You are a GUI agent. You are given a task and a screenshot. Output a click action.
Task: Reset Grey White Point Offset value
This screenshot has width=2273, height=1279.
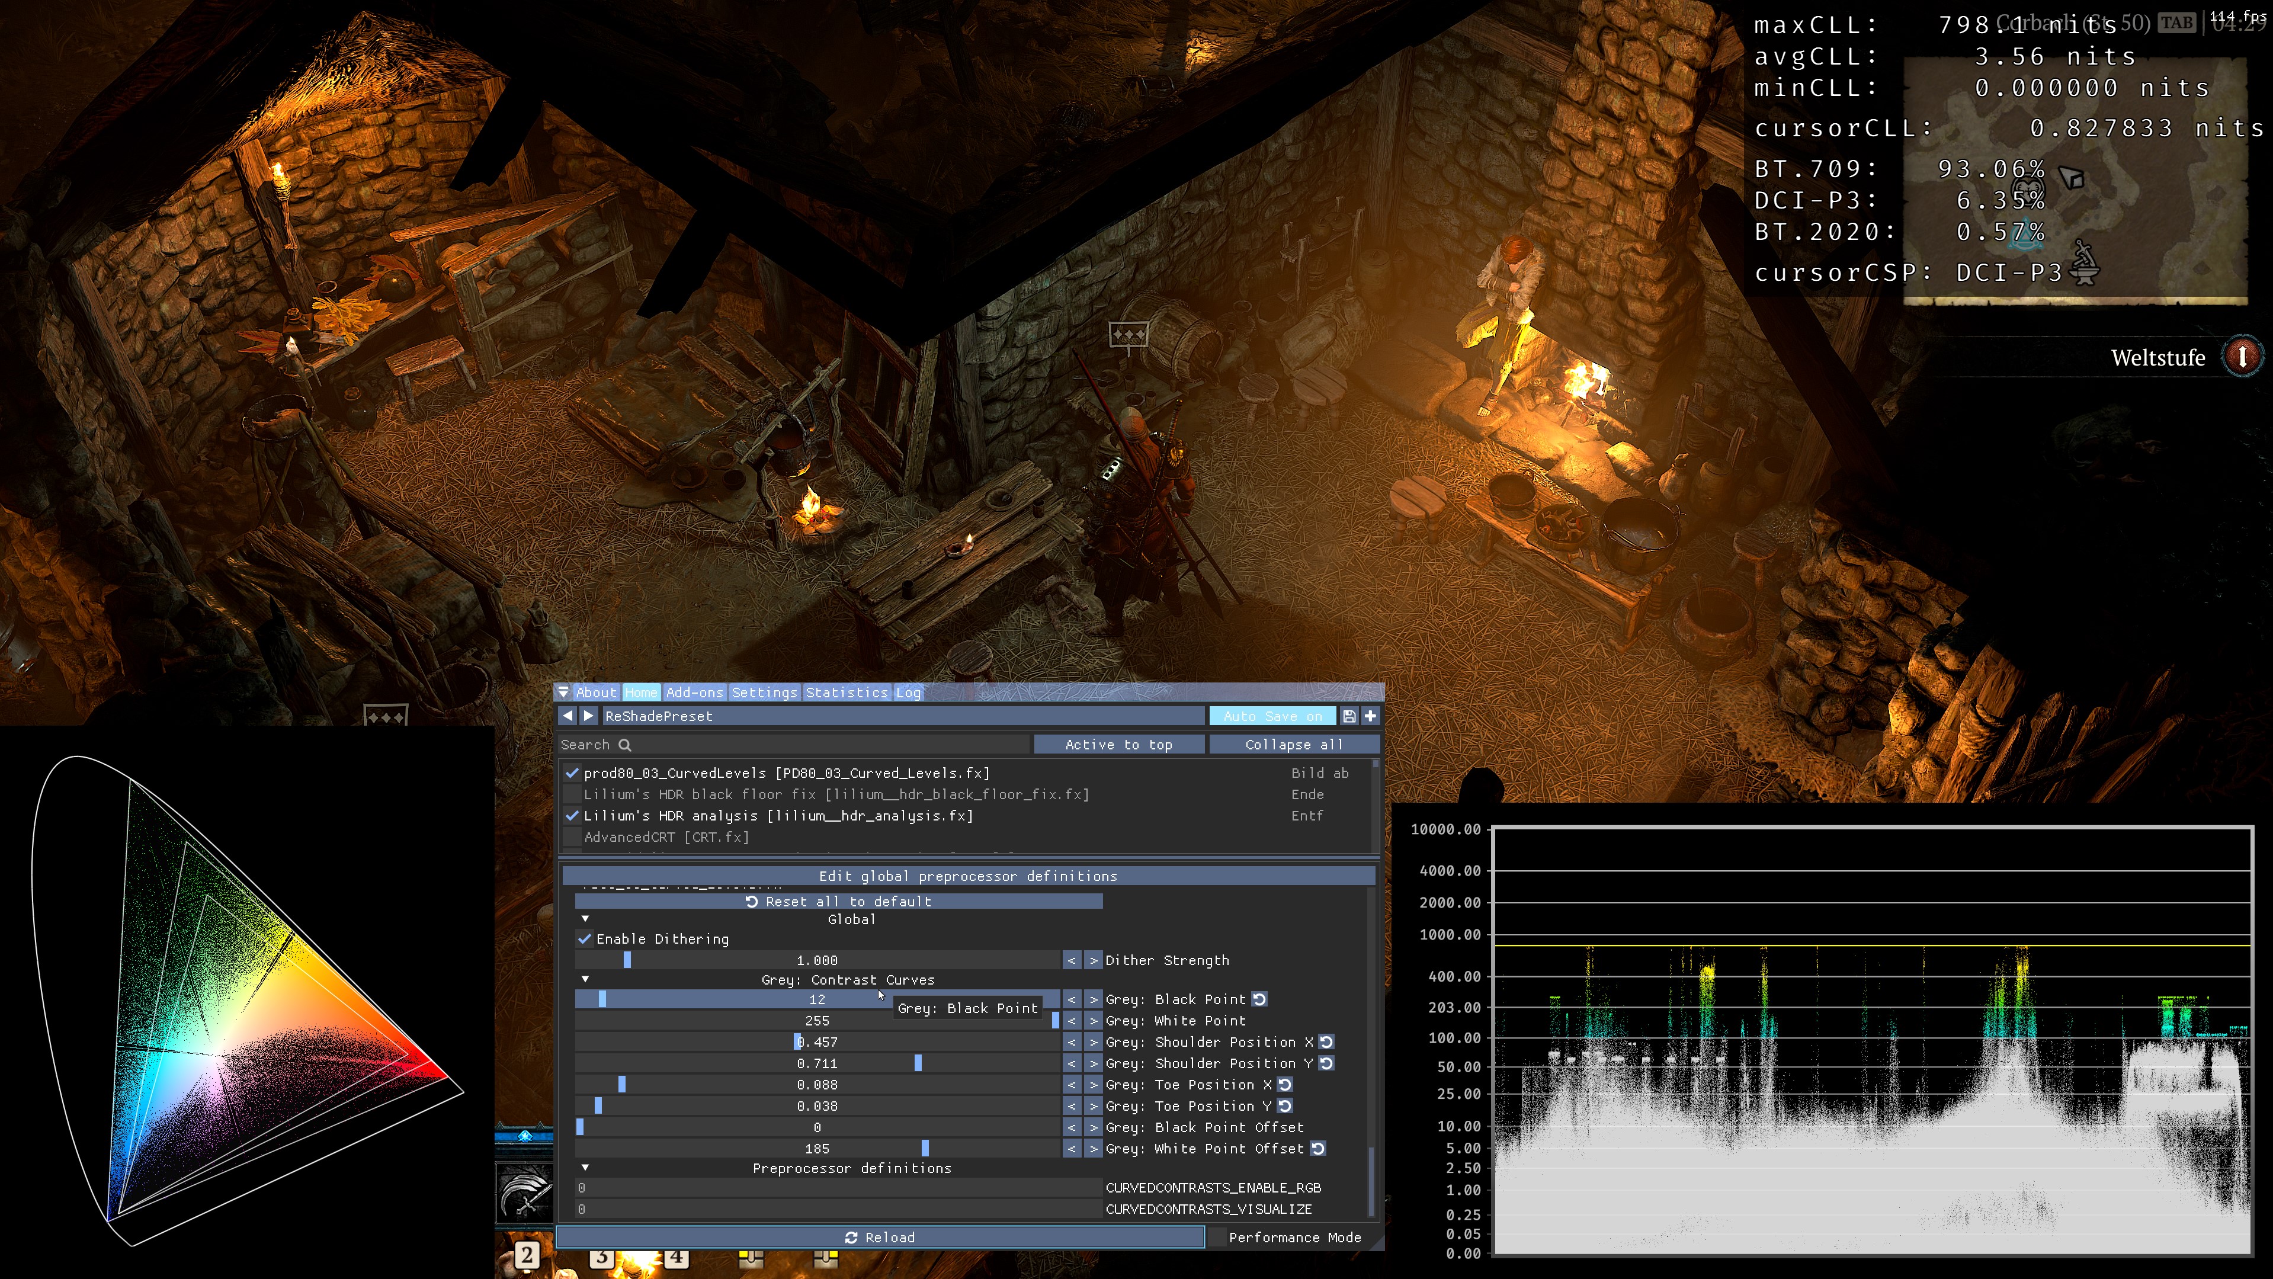1318,1148
